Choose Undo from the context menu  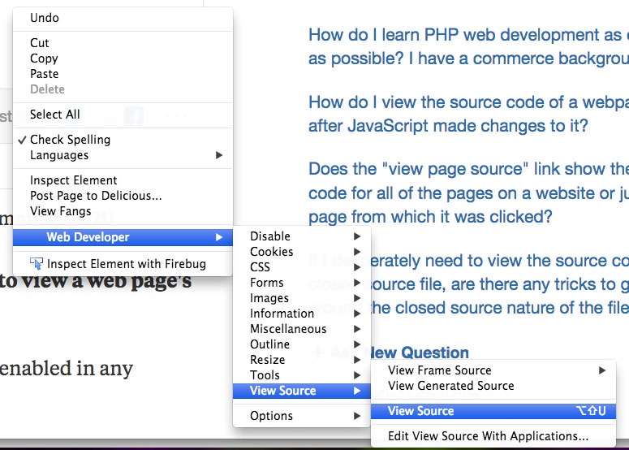(x=123, y=18)
